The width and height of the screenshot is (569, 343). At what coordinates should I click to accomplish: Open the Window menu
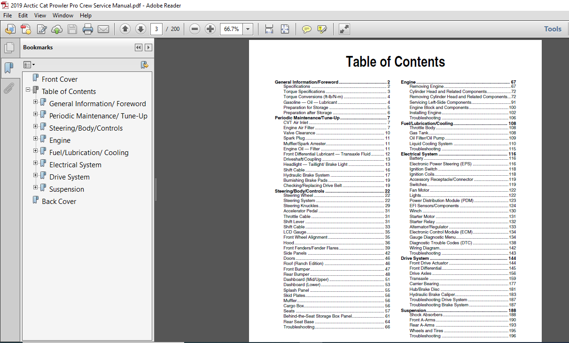coord(63,16)
